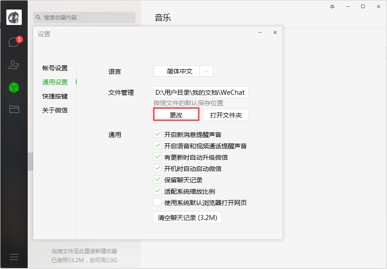Screen dimensions: 387x269
Task: Open the Chats icon in the sidebar
Action: 14,41
